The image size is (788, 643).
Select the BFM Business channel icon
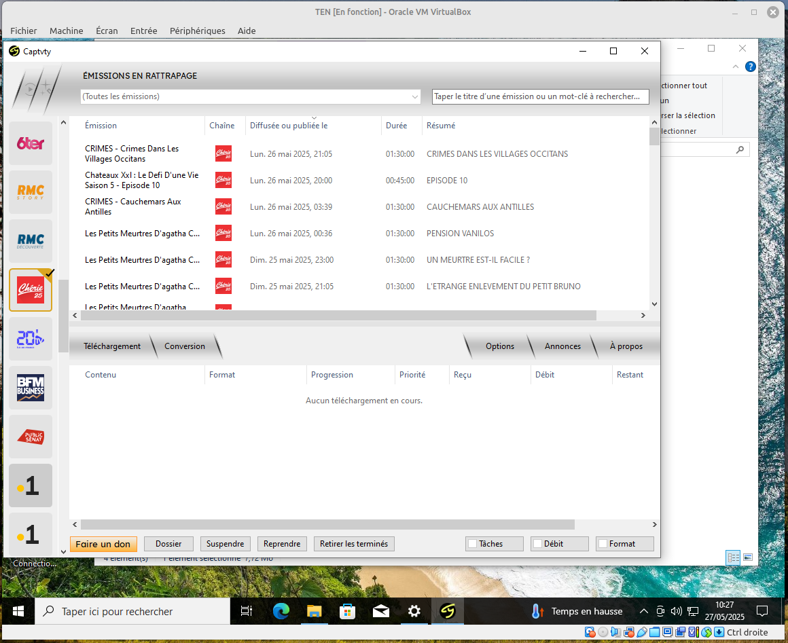pos(31,388)
